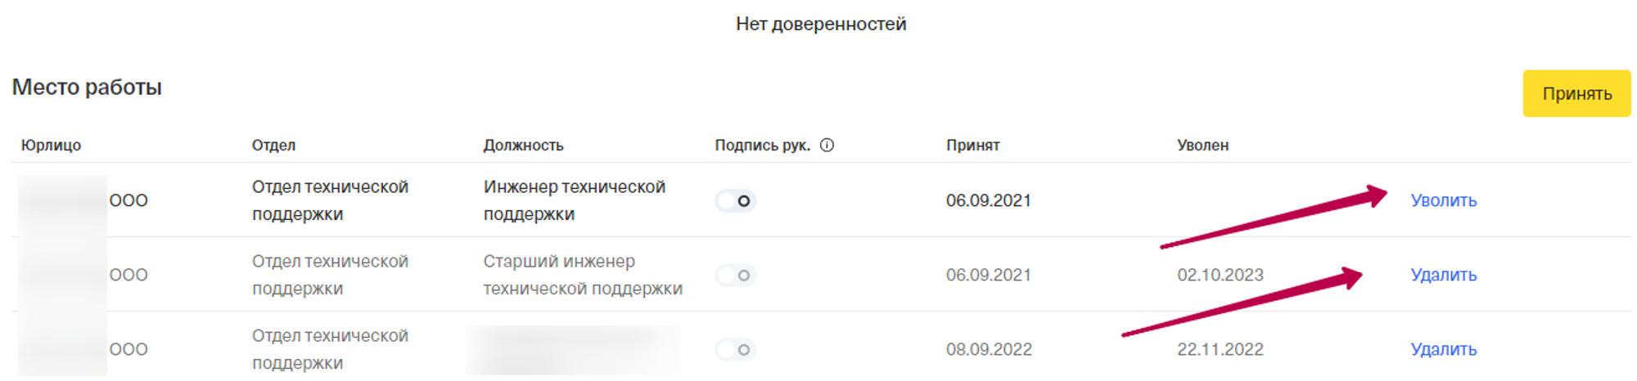1637x381 pixels.
Task: Click the Принят column header
Action: (x=972, y=146)
